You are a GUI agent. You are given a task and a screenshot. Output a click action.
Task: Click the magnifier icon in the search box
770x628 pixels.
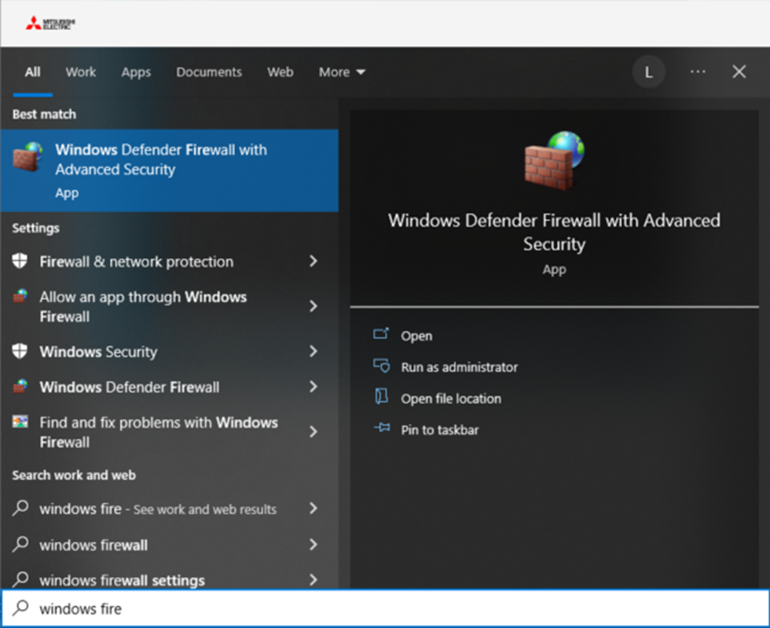tap(20, 608)
